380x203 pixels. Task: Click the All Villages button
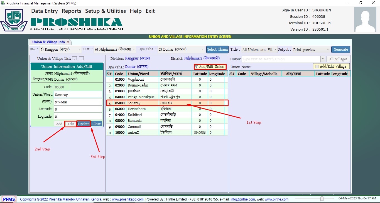coord(338,59)
